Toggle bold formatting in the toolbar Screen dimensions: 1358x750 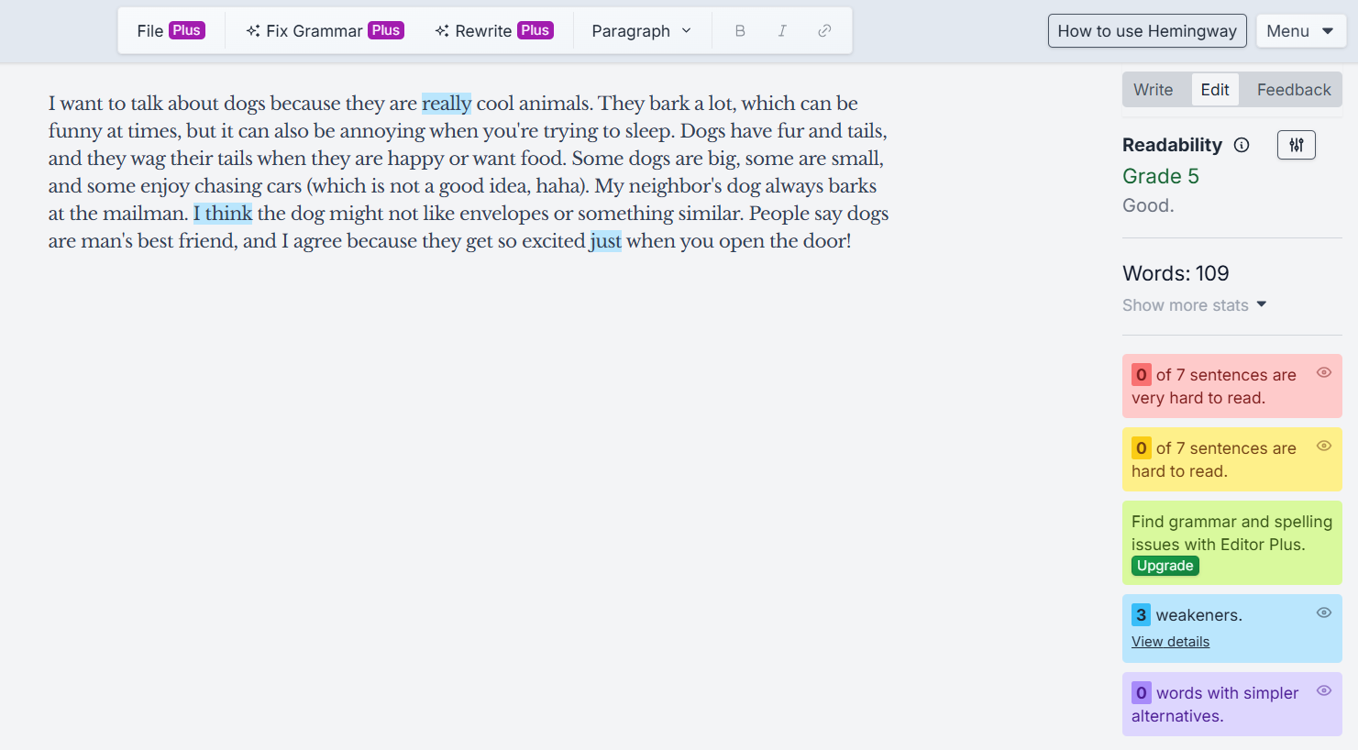[739, 30]
